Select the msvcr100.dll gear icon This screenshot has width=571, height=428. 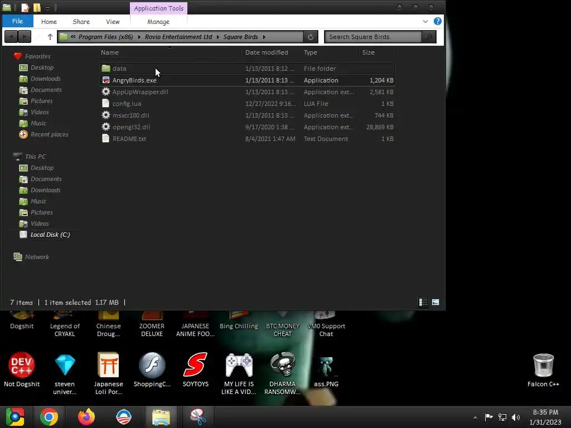pos(105,115)
